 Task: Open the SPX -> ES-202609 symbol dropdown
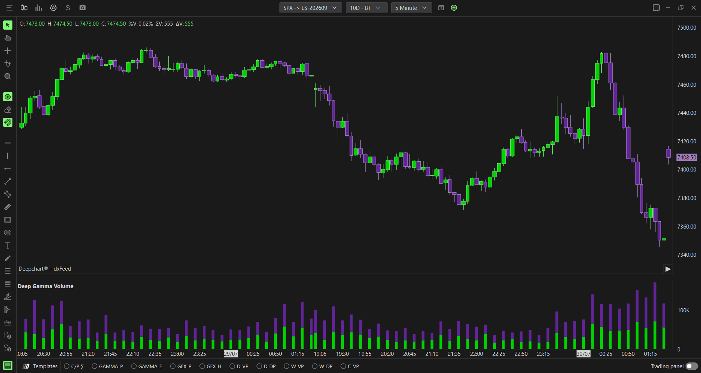coord(311,8)
